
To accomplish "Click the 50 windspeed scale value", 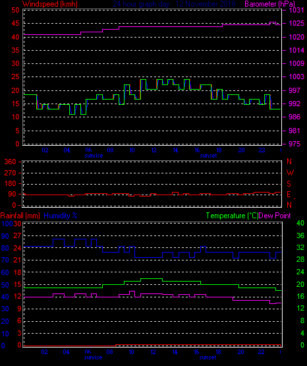I will click(x=15, y=11).
